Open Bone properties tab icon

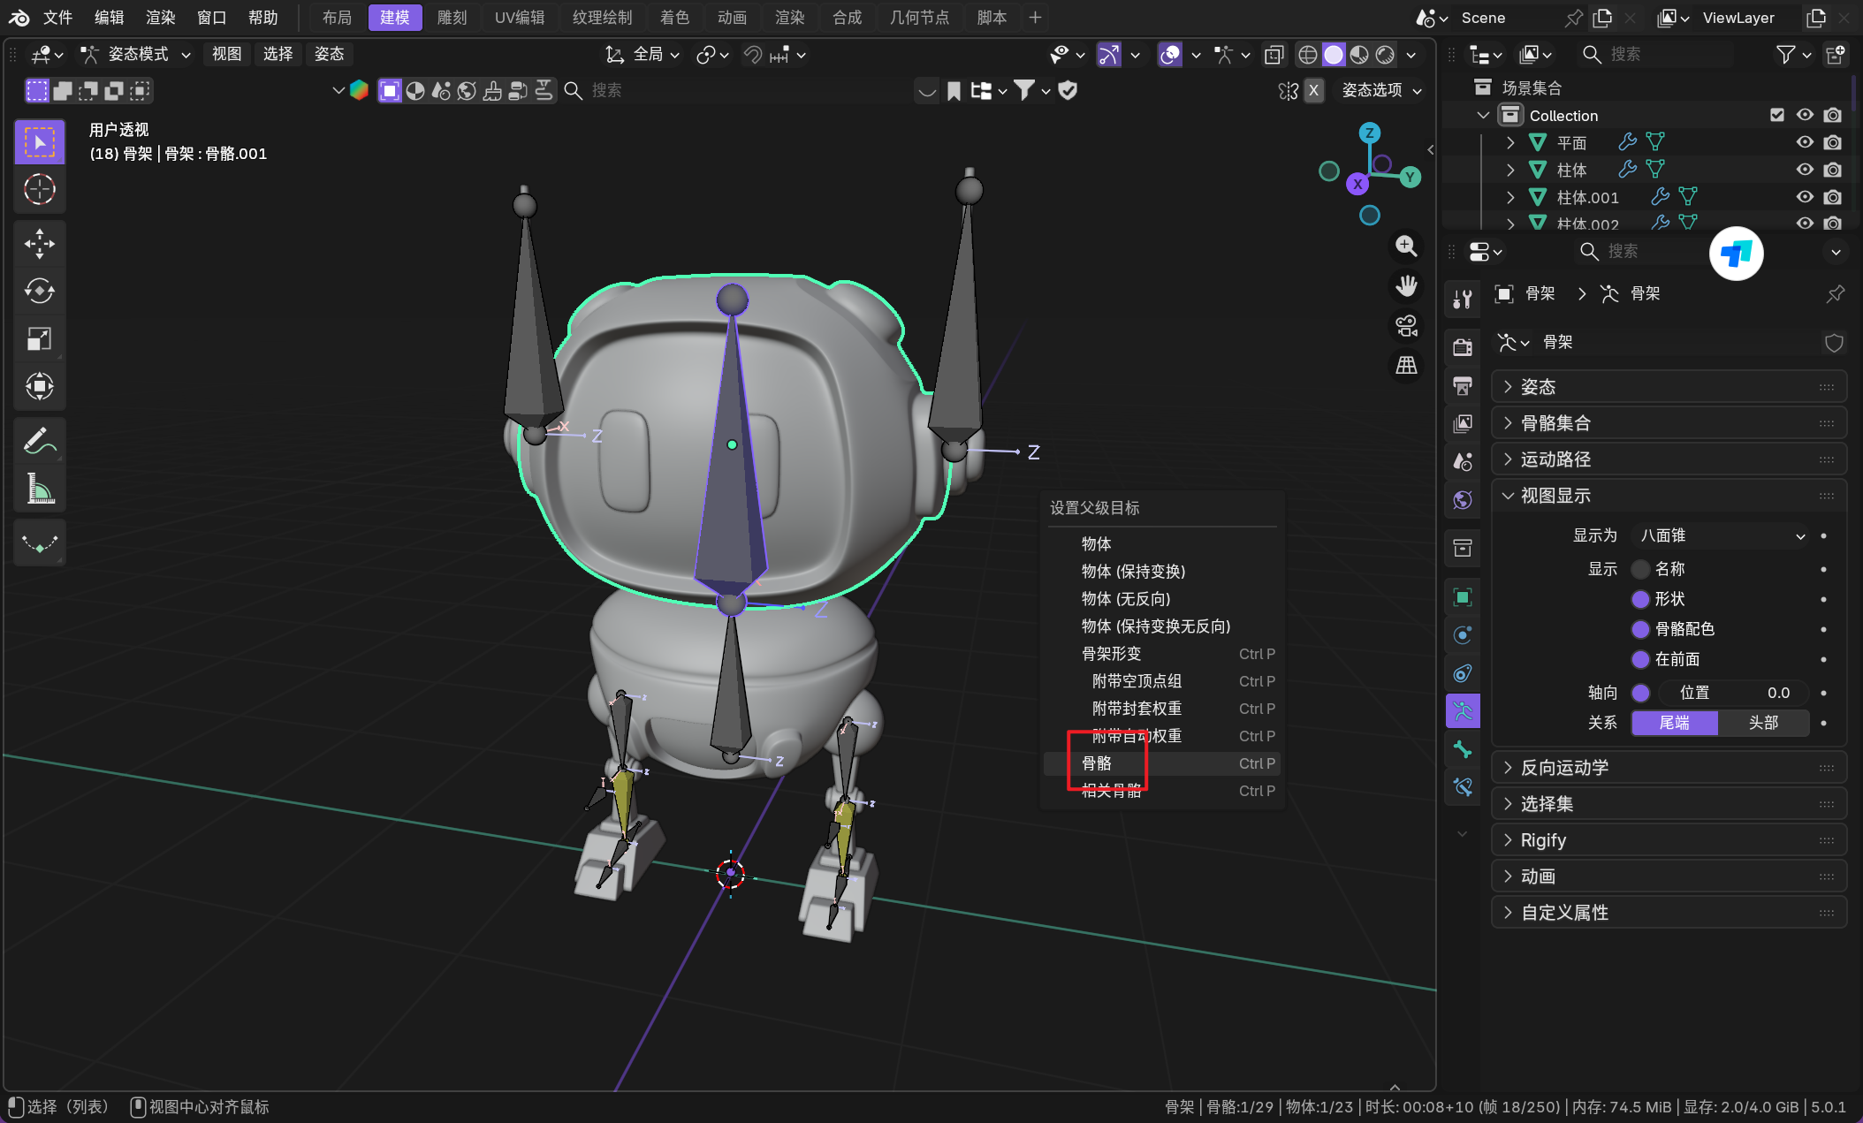tap(1463, 749)
